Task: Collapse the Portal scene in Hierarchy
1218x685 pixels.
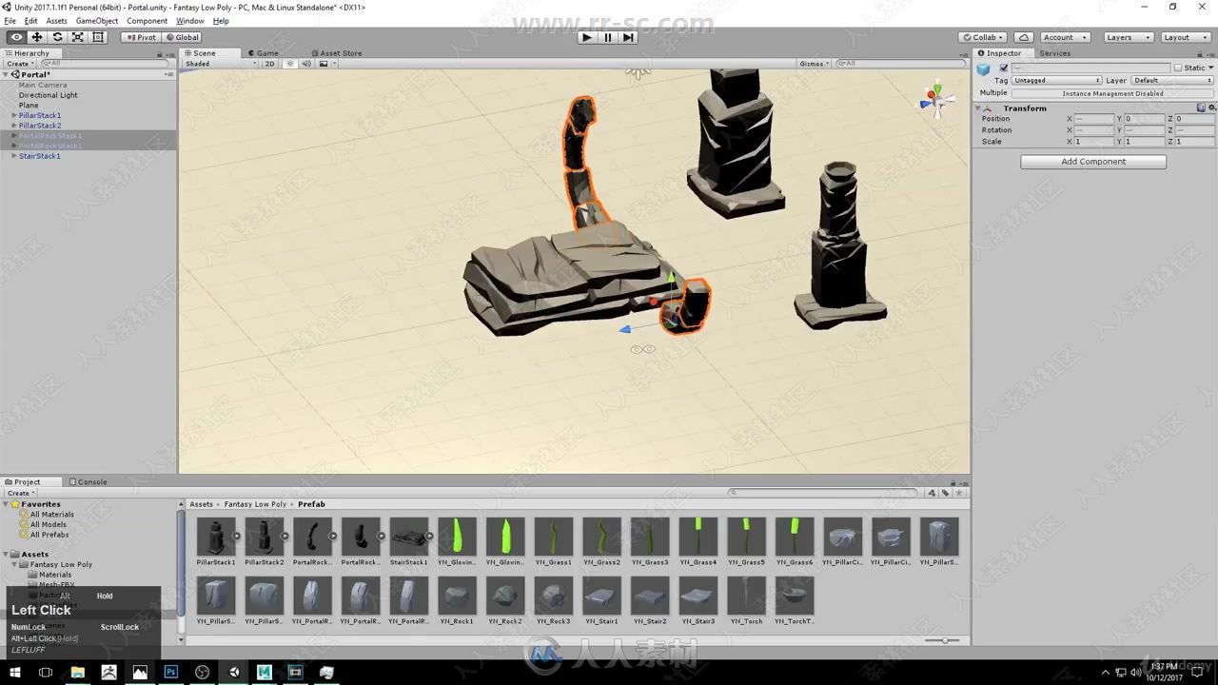Action: point(7,74)
